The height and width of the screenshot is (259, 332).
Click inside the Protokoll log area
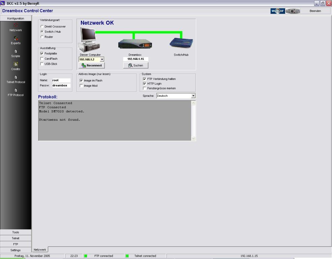click(115, 120)
